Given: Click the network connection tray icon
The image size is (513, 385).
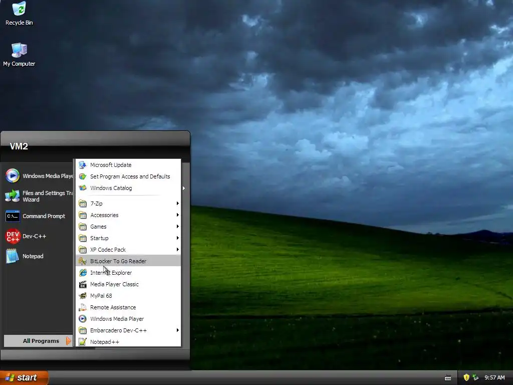Looking at the screenshot, I should tap(475, 377).
